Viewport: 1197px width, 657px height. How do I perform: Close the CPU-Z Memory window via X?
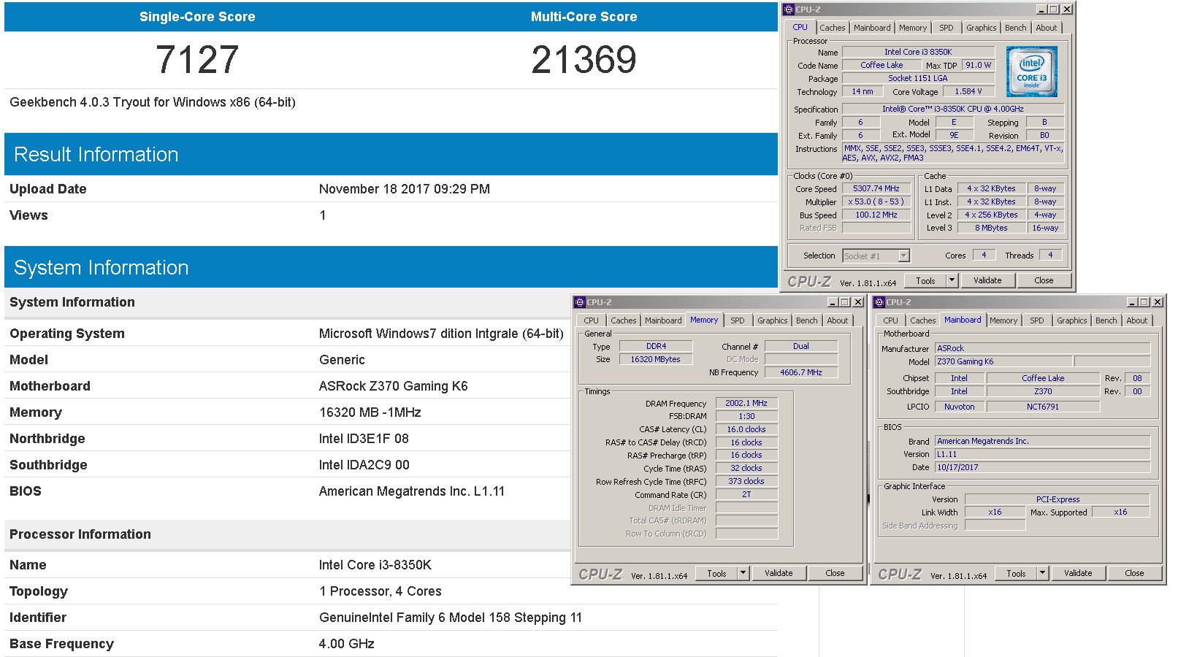[x=858, y=302]
